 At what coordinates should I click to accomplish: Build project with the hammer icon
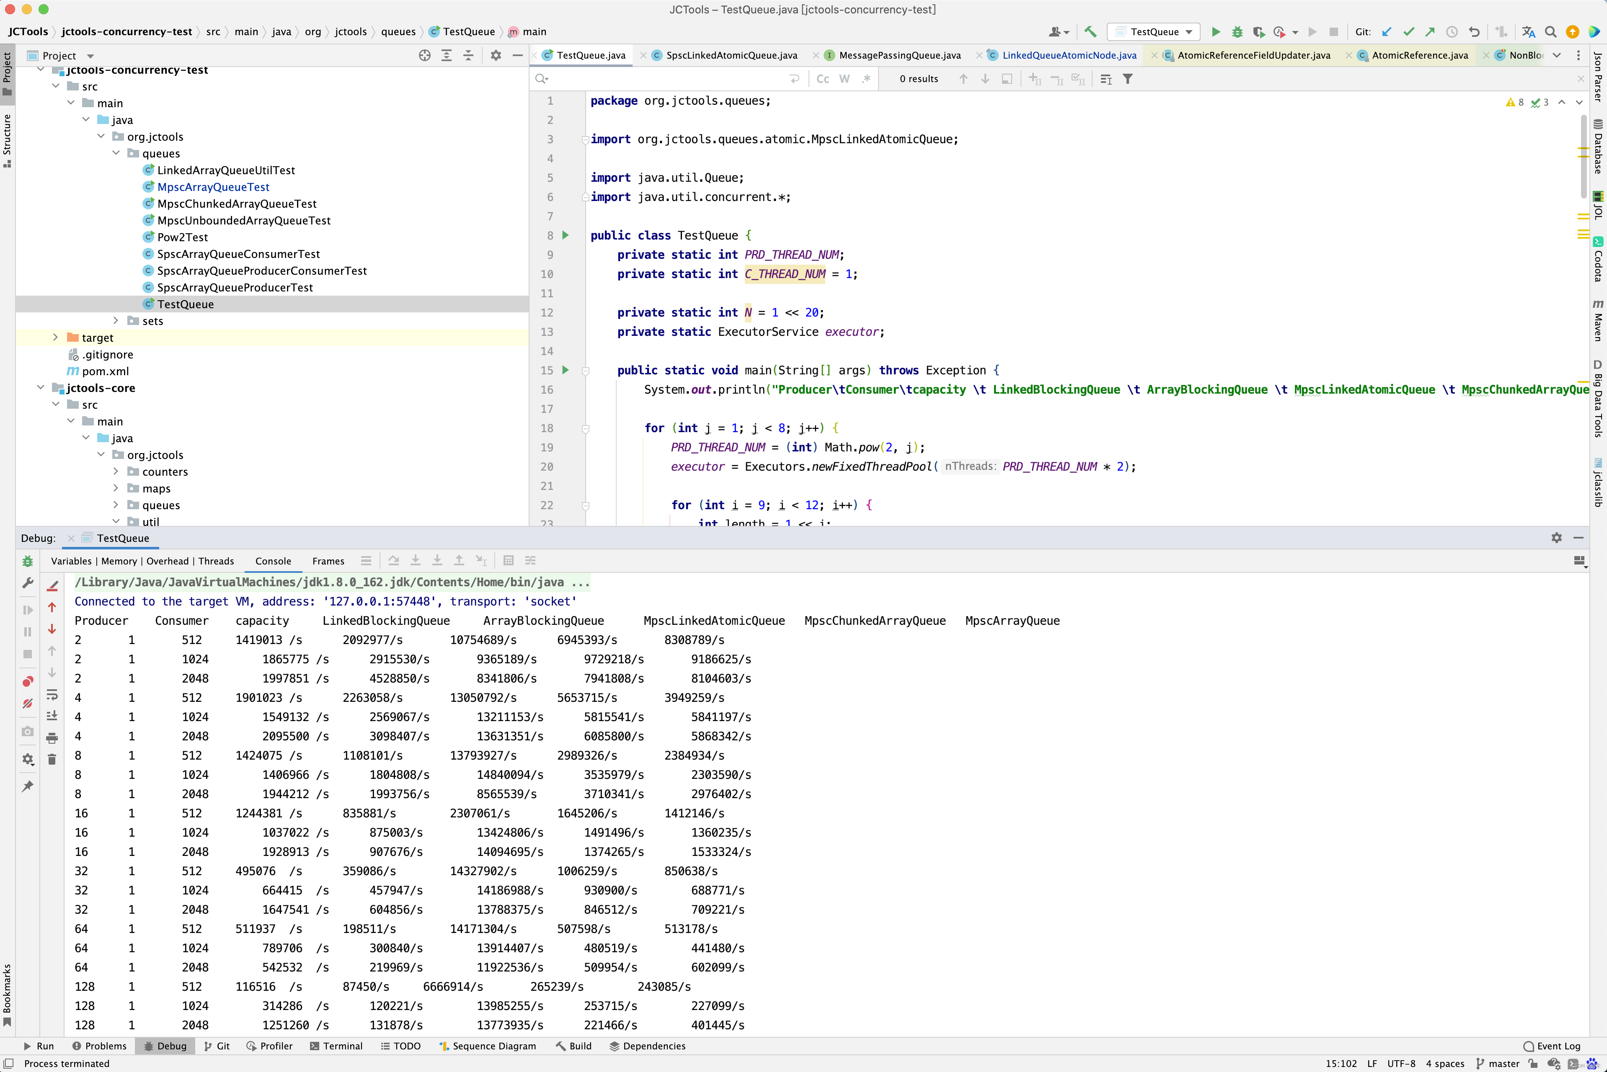point(1091,31)
